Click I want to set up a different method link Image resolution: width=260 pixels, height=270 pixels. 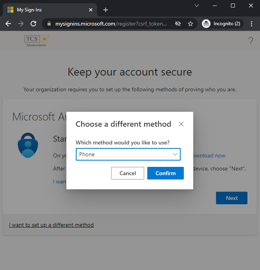[51, 225]
